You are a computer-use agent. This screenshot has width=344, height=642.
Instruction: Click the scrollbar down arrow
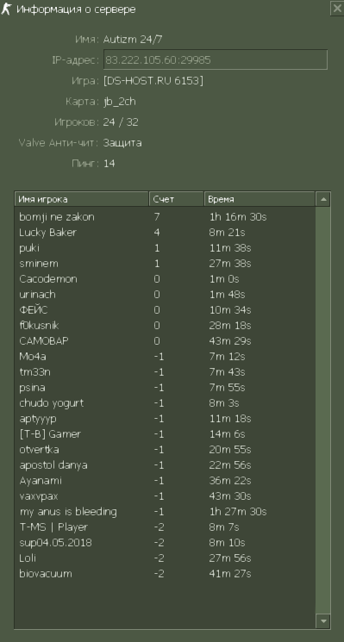(x=323, y=621)
